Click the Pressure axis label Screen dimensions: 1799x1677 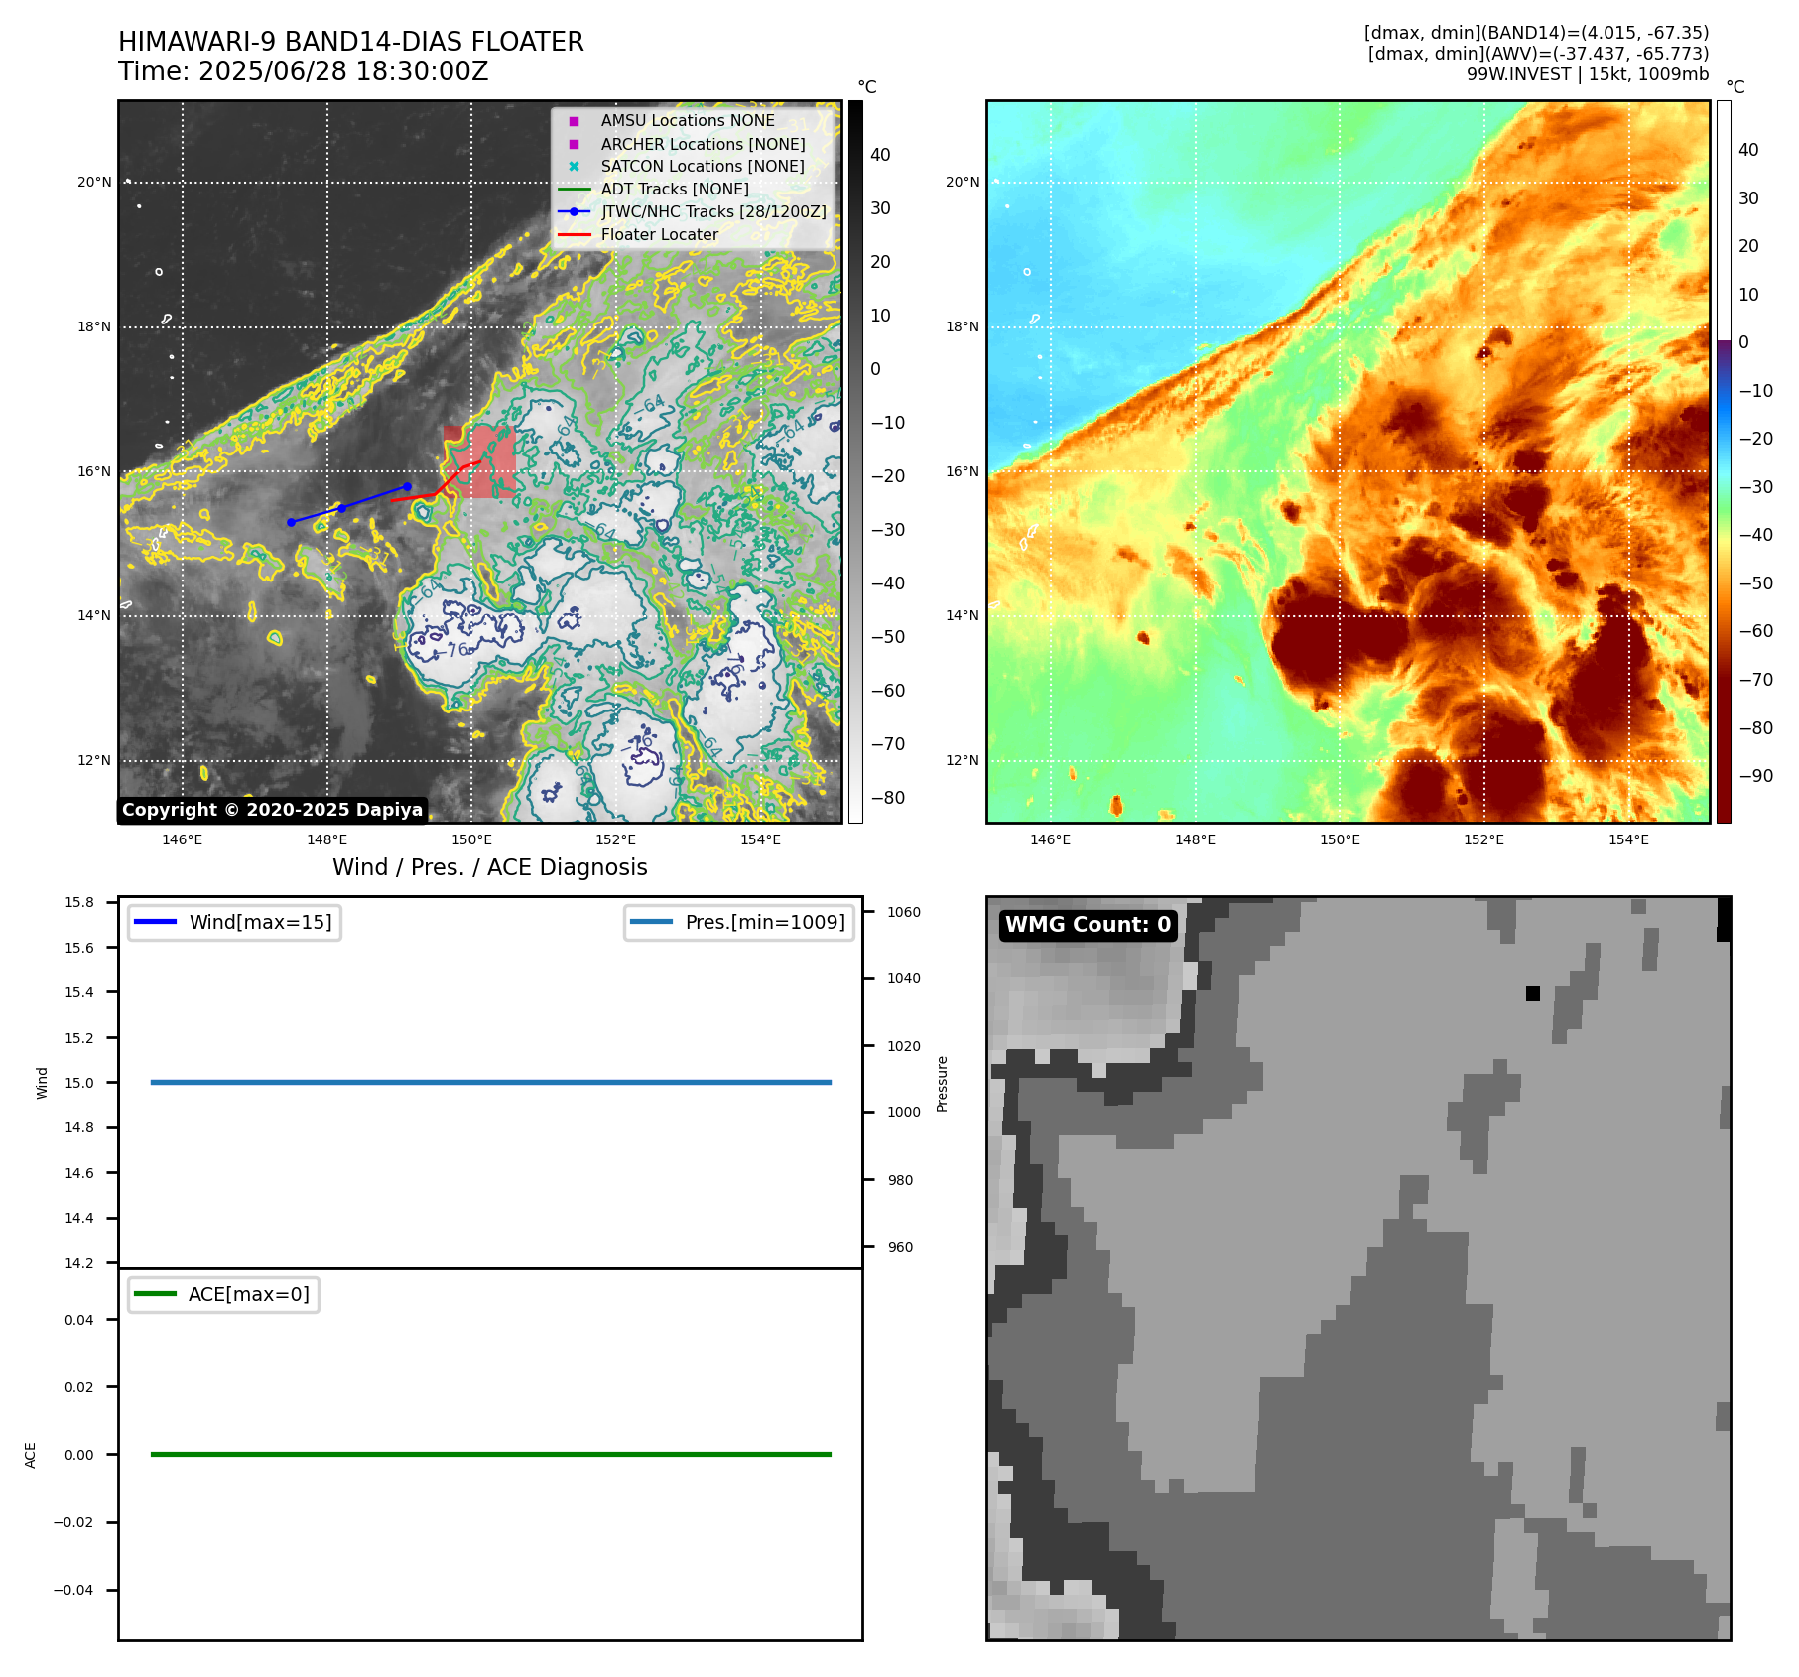[x=943, y=1084]
